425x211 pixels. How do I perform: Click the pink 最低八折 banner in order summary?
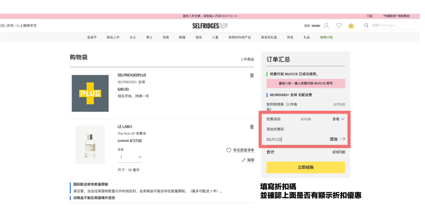click(306, 84)
